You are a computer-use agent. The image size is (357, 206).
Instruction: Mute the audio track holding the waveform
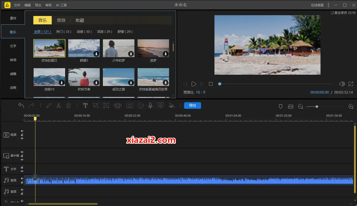22,178
